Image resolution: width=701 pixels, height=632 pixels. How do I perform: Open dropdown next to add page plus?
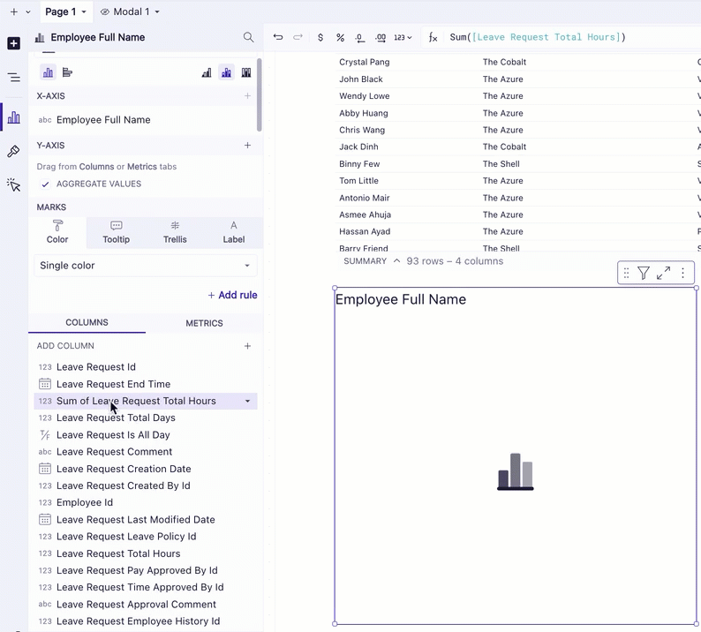click(28, 12)
